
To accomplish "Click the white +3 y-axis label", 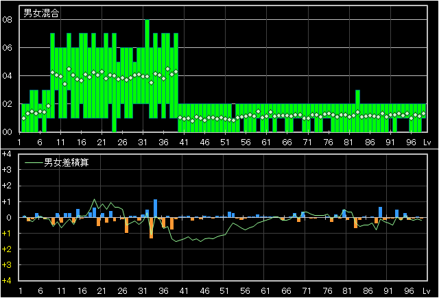I will [x=6, y=170].
